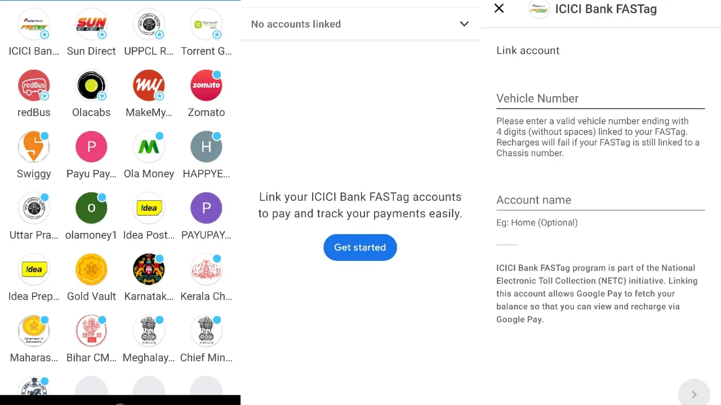Choose the Sun Direct biller icon
The width and height of the screenshot is (721, 405).
pos(91,24)
